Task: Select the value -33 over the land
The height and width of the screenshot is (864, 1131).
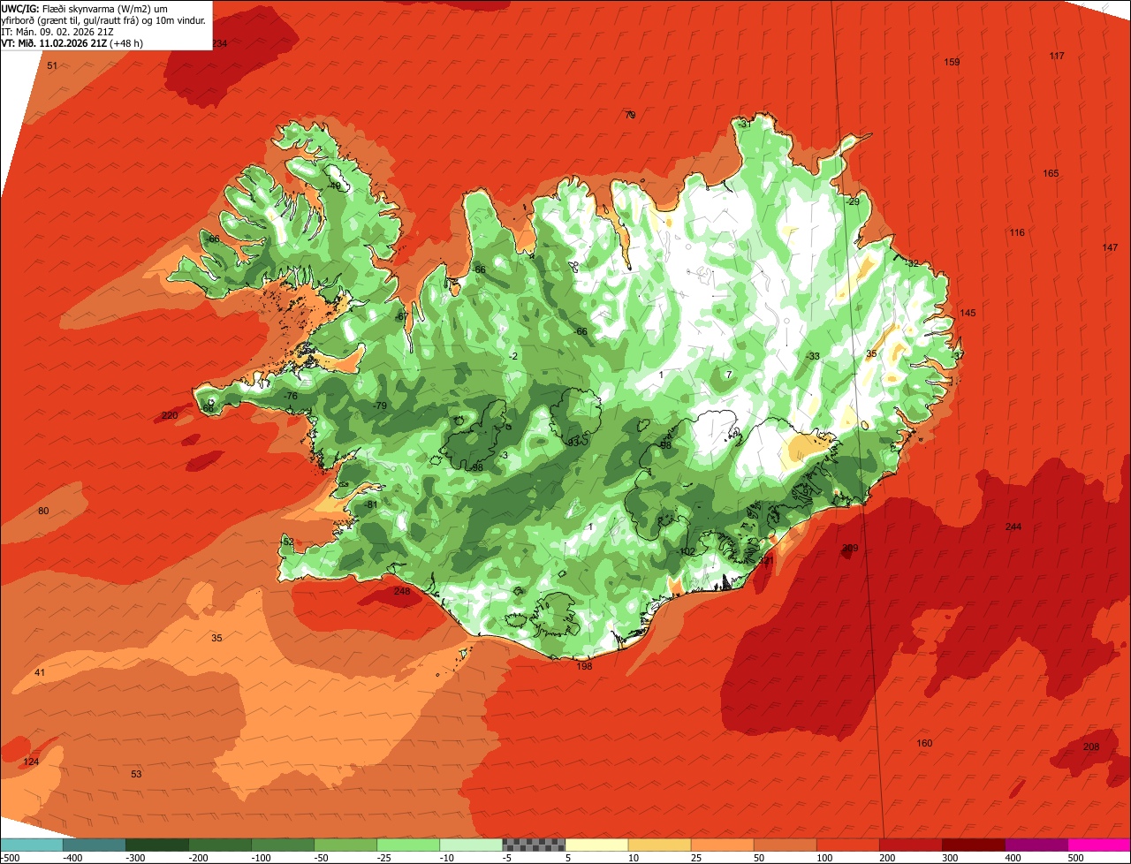Action: [812, 356]
